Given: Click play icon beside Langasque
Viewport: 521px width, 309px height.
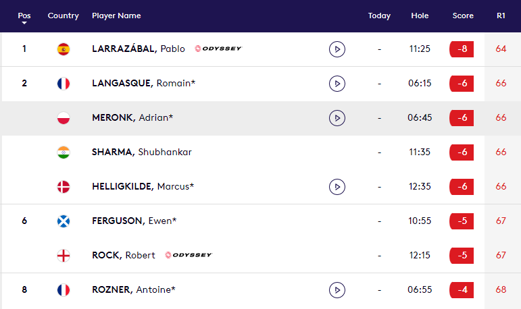Looking at the screenshot, I should coord(337,84).
